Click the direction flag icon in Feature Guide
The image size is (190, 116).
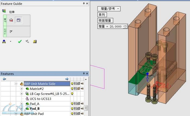pyautogui.click(x=11, y=31)
